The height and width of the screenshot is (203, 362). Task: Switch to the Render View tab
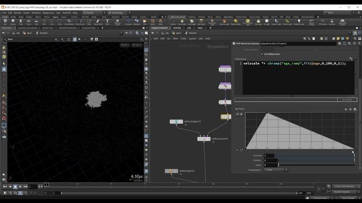click(48, 28)
